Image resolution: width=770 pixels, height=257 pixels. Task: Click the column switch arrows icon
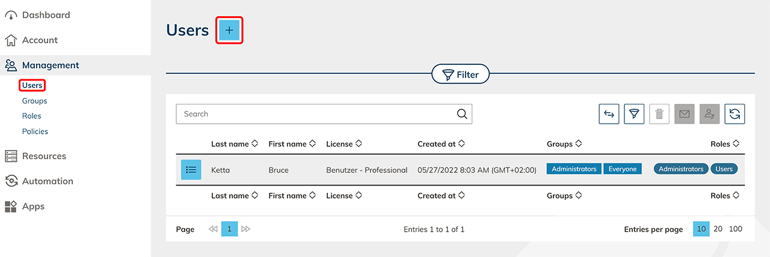tap(609, 114)
